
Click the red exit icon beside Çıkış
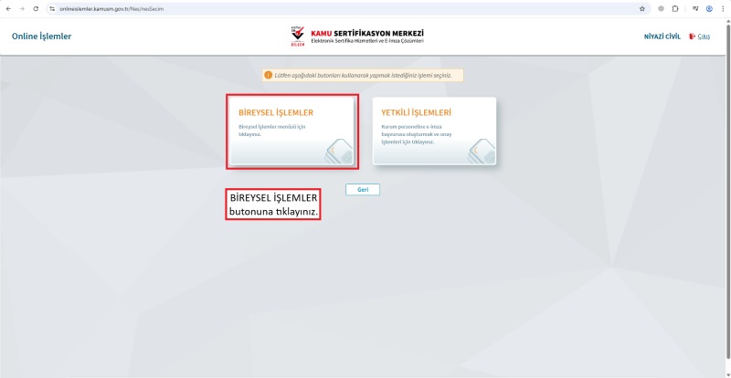coord(692,37)
